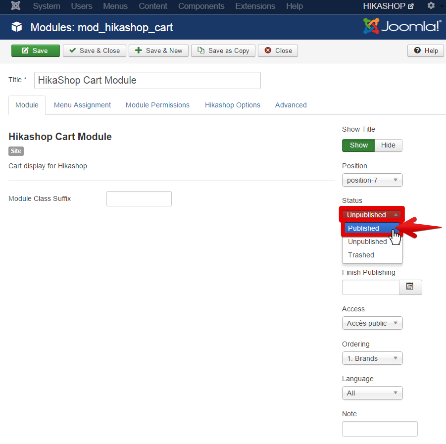Collapse the Status dropdown showing Unpublished
Viewport: 446px width, 444px height.
371,214
